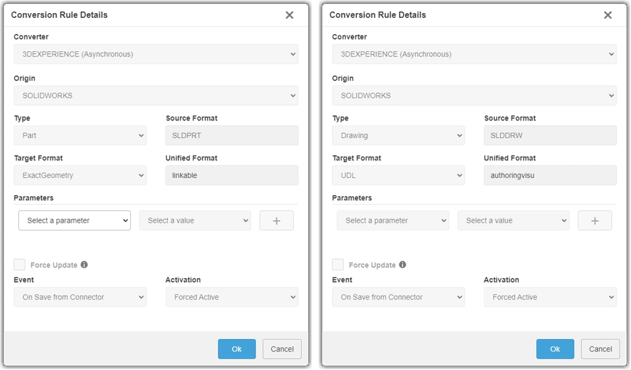Click the plus button in right dialog Parameters

(594, 221)
